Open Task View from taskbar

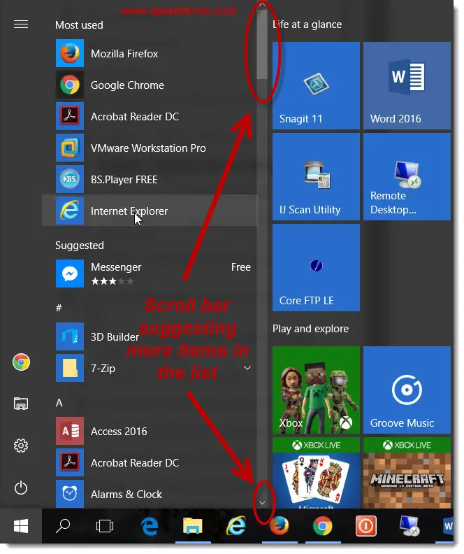(x=105, y=526)
